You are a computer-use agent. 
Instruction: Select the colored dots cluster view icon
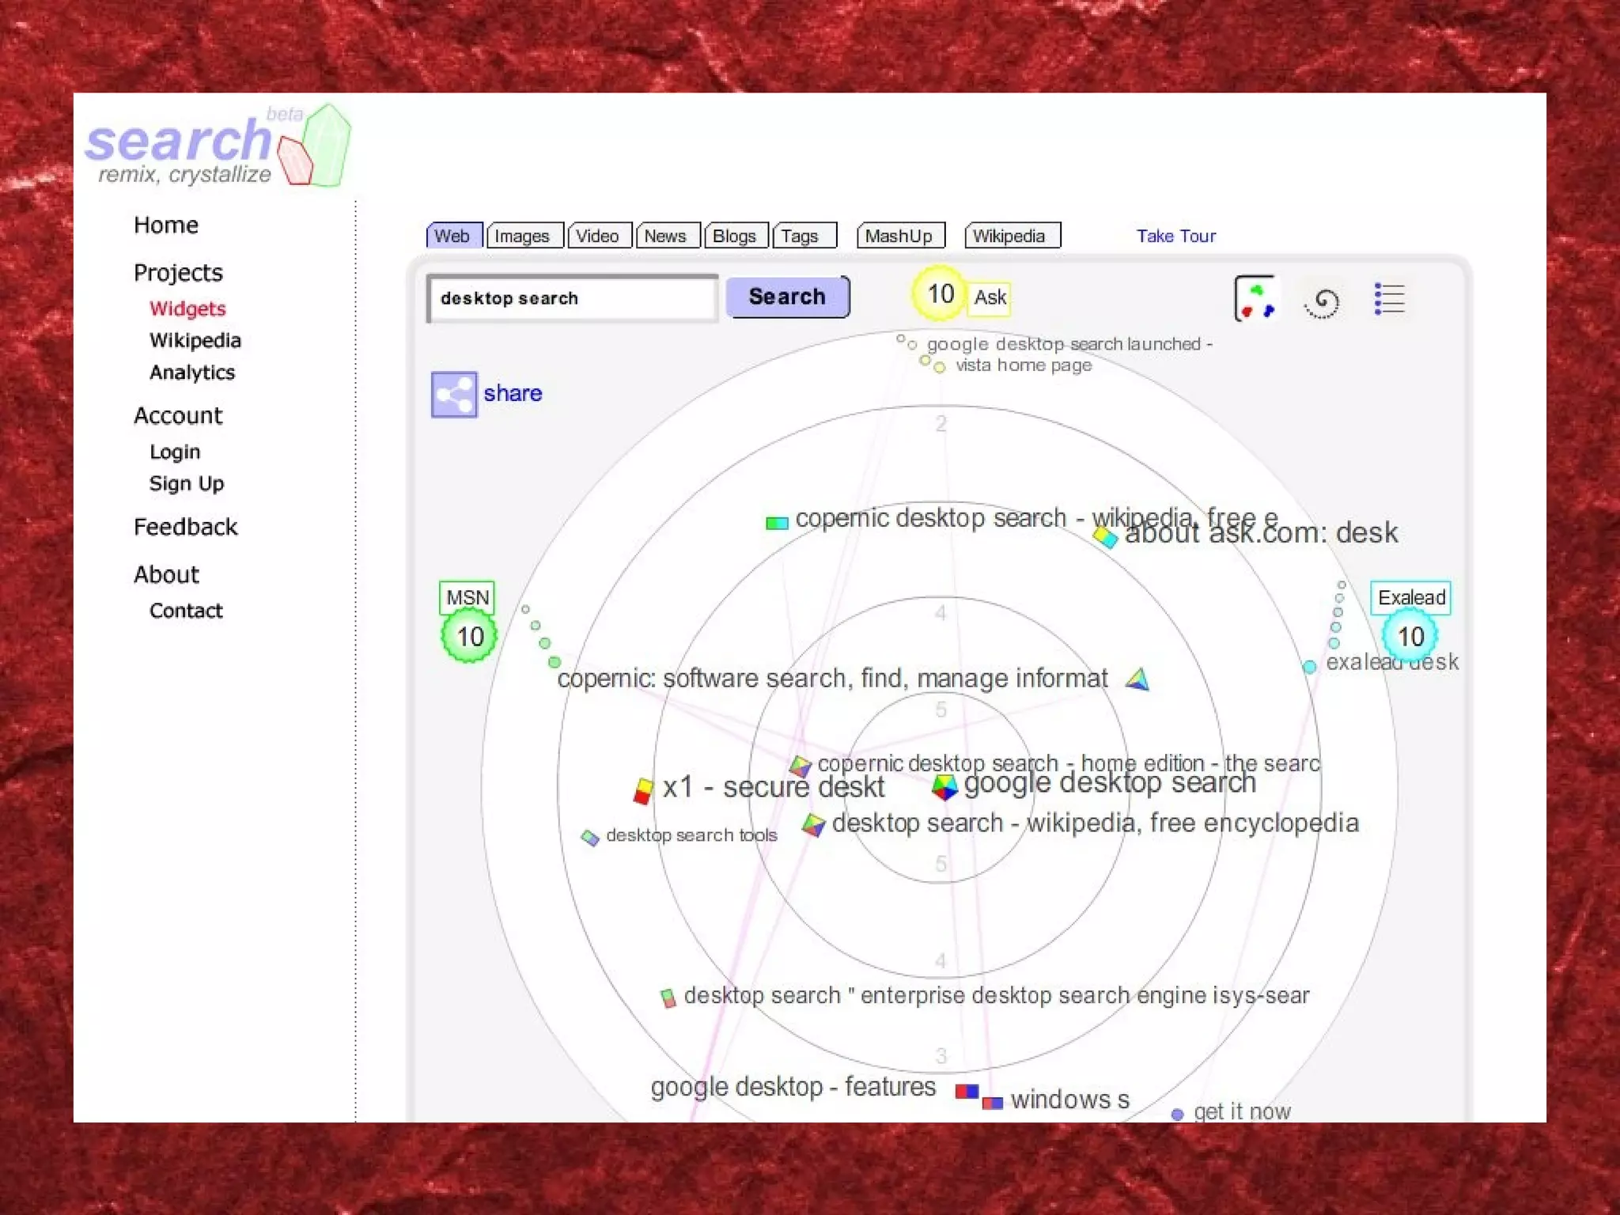[x=1256, y=299]
